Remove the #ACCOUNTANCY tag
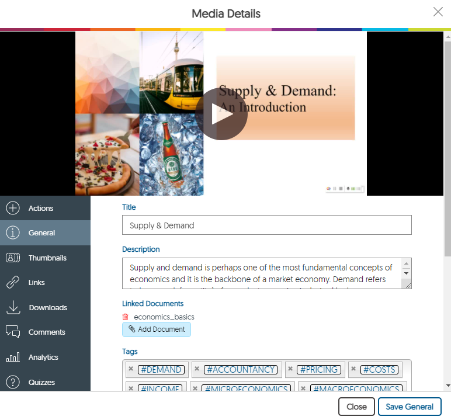 (197, 369)
